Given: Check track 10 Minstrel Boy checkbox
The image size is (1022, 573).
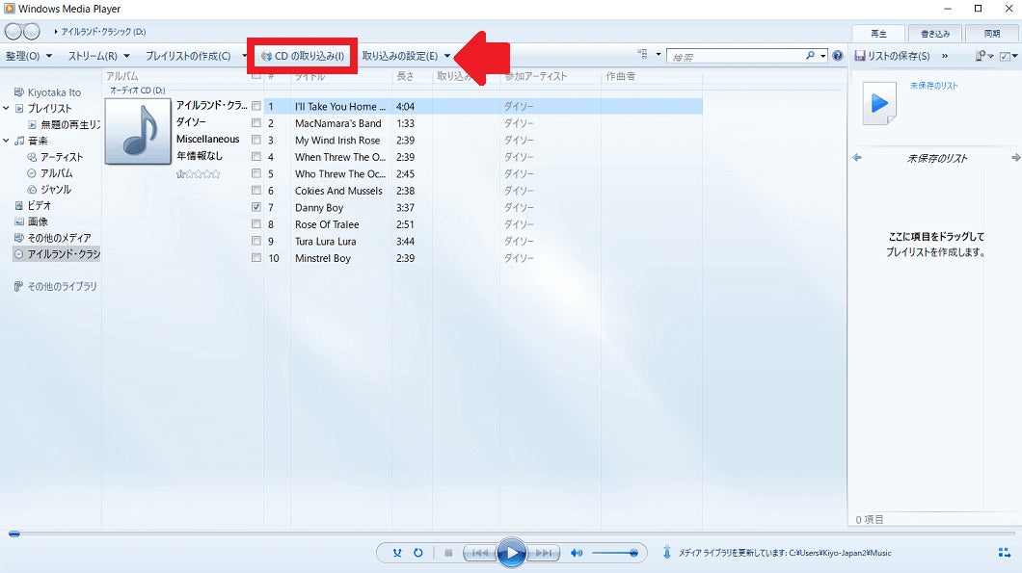Looking at the screenshot, I should click(x=256, y=258).
